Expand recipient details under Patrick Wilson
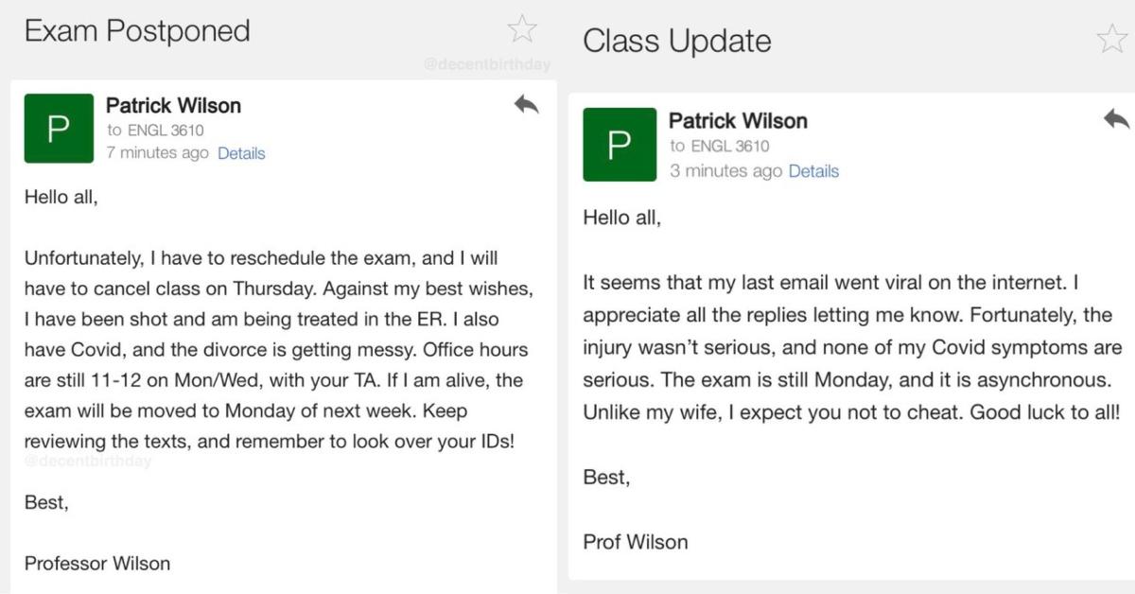This screenshot has width=1135, height=594. click(242, 153)
